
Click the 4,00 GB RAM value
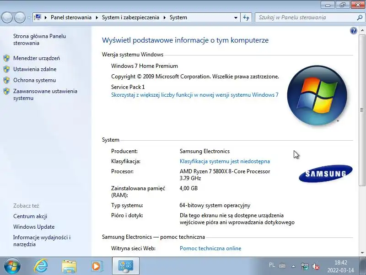188,188
